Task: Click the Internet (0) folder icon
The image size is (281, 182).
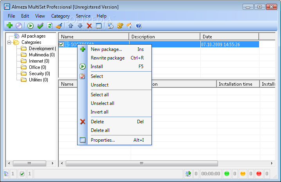Action: tap(23, 61)
